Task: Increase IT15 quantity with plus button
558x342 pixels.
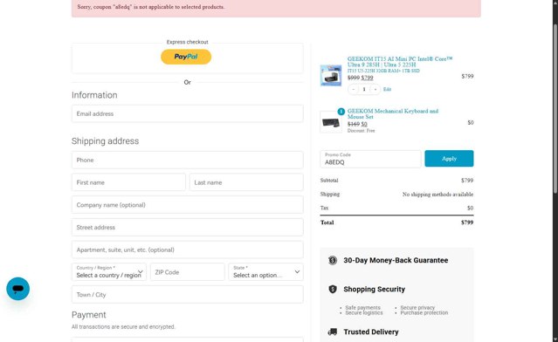Action: (375, 89)
